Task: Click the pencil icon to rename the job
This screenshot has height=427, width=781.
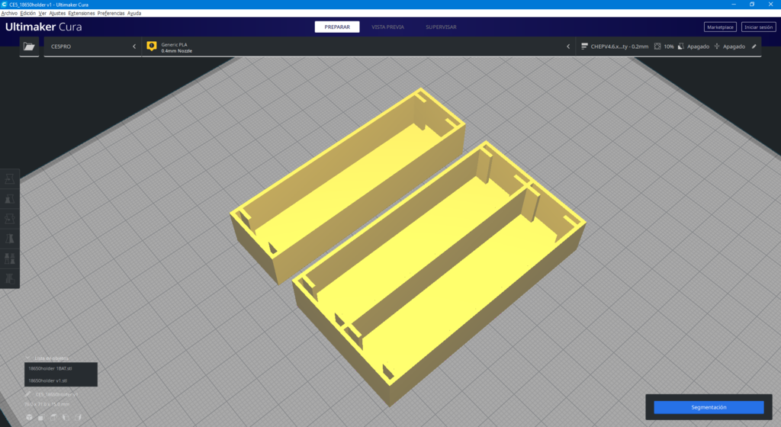Action: point(28,394)
